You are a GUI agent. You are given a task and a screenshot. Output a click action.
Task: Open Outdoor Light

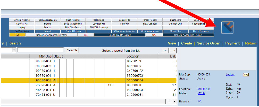point(176,24)
